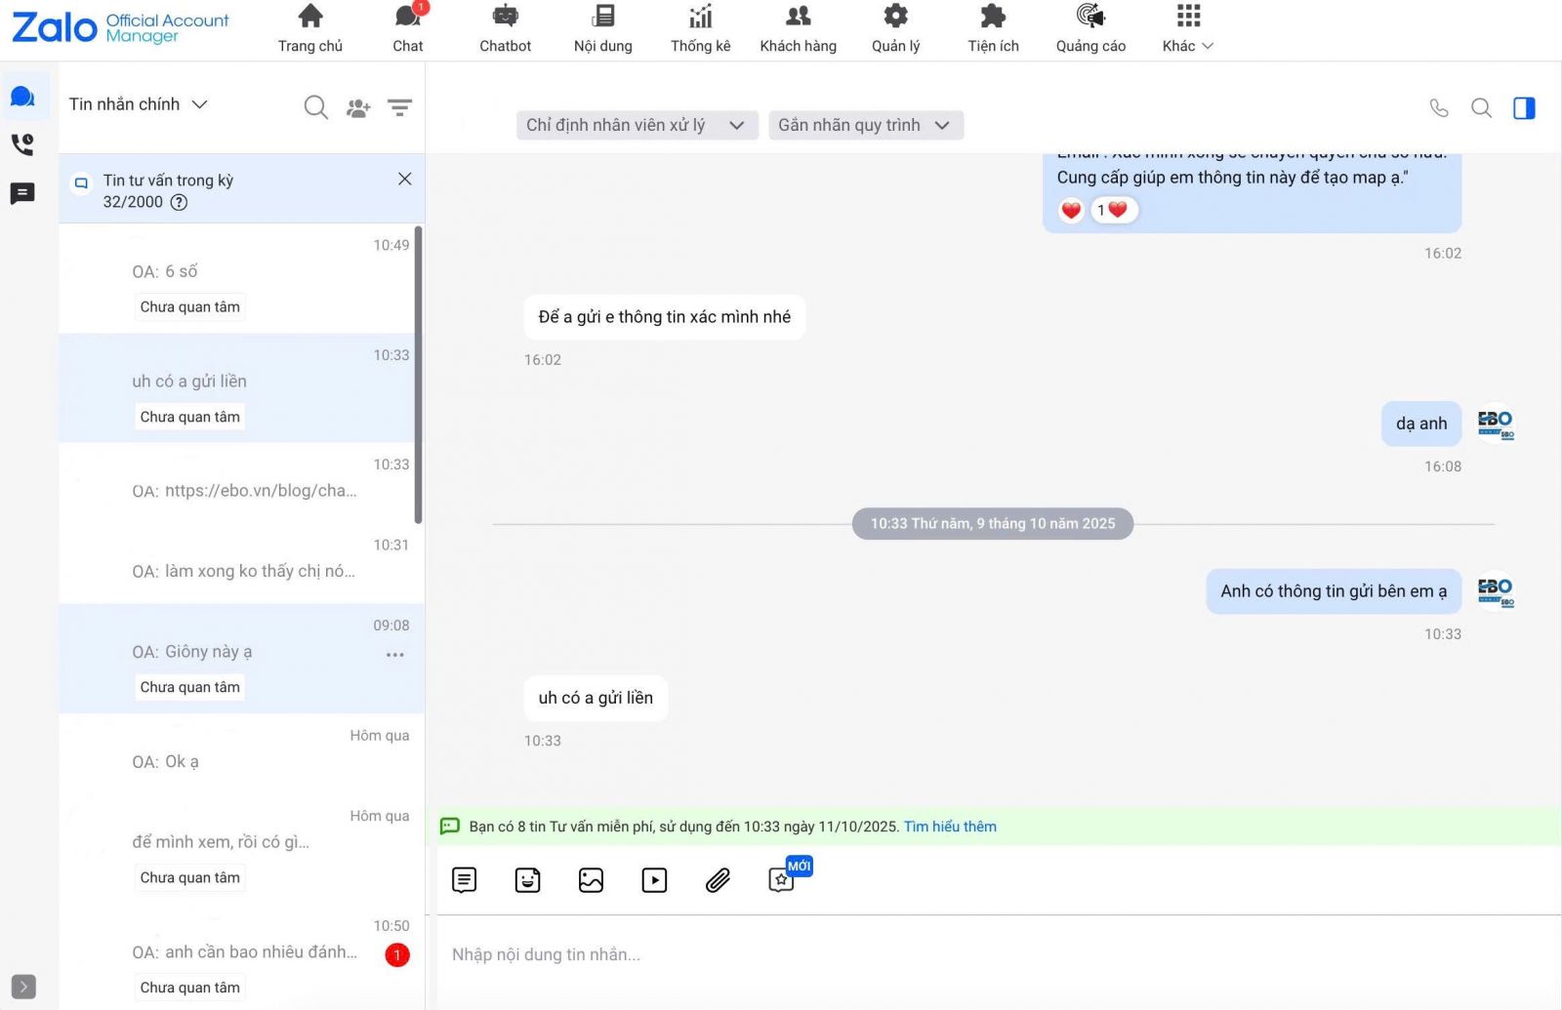Expand Gắn nhãn quy trình dropdown
Screen dimensions: 1562x1010
point(865,125)
